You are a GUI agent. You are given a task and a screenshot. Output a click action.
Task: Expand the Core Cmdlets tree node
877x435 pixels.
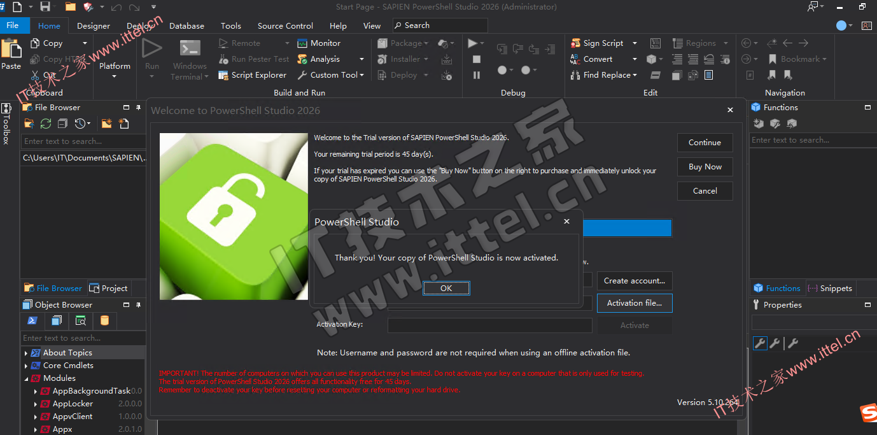(x=26, y=366)
